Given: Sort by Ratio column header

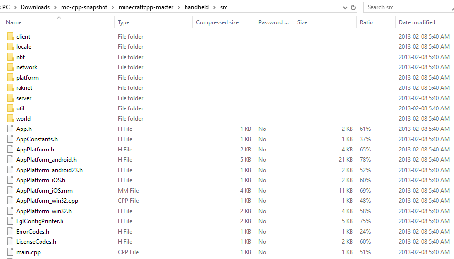Looking at the screenshot, I should point(366,22).
